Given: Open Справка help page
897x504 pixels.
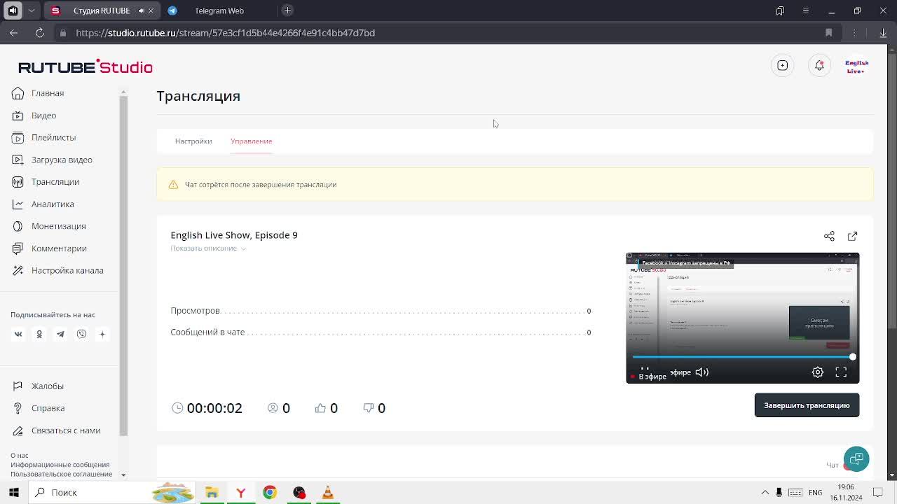Looking at the screenshot, I should coord(48,408).
